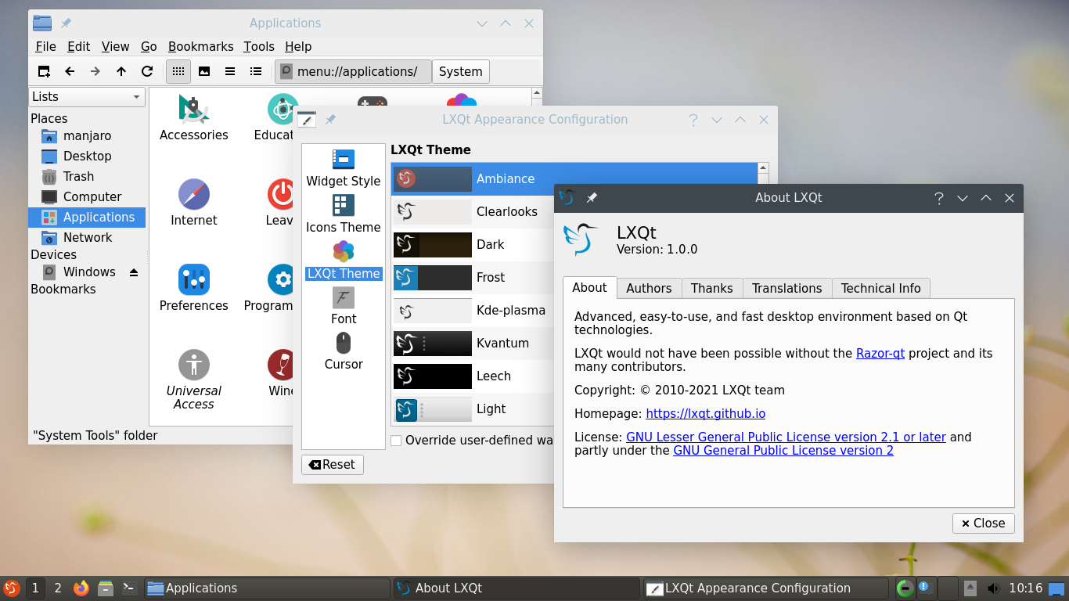The width and height of the screenshot is (1069, 601).
Task: Launch Firefox from the panel
Action: coord(81,588)
